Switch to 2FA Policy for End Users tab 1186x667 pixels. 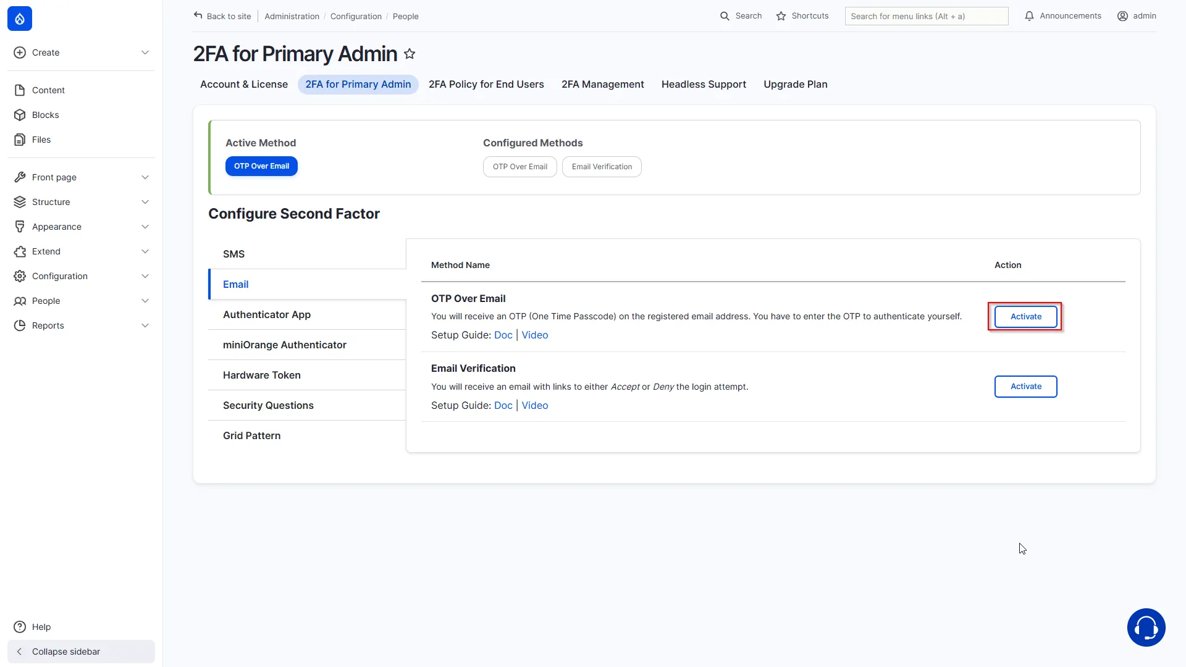pos(486,85)
